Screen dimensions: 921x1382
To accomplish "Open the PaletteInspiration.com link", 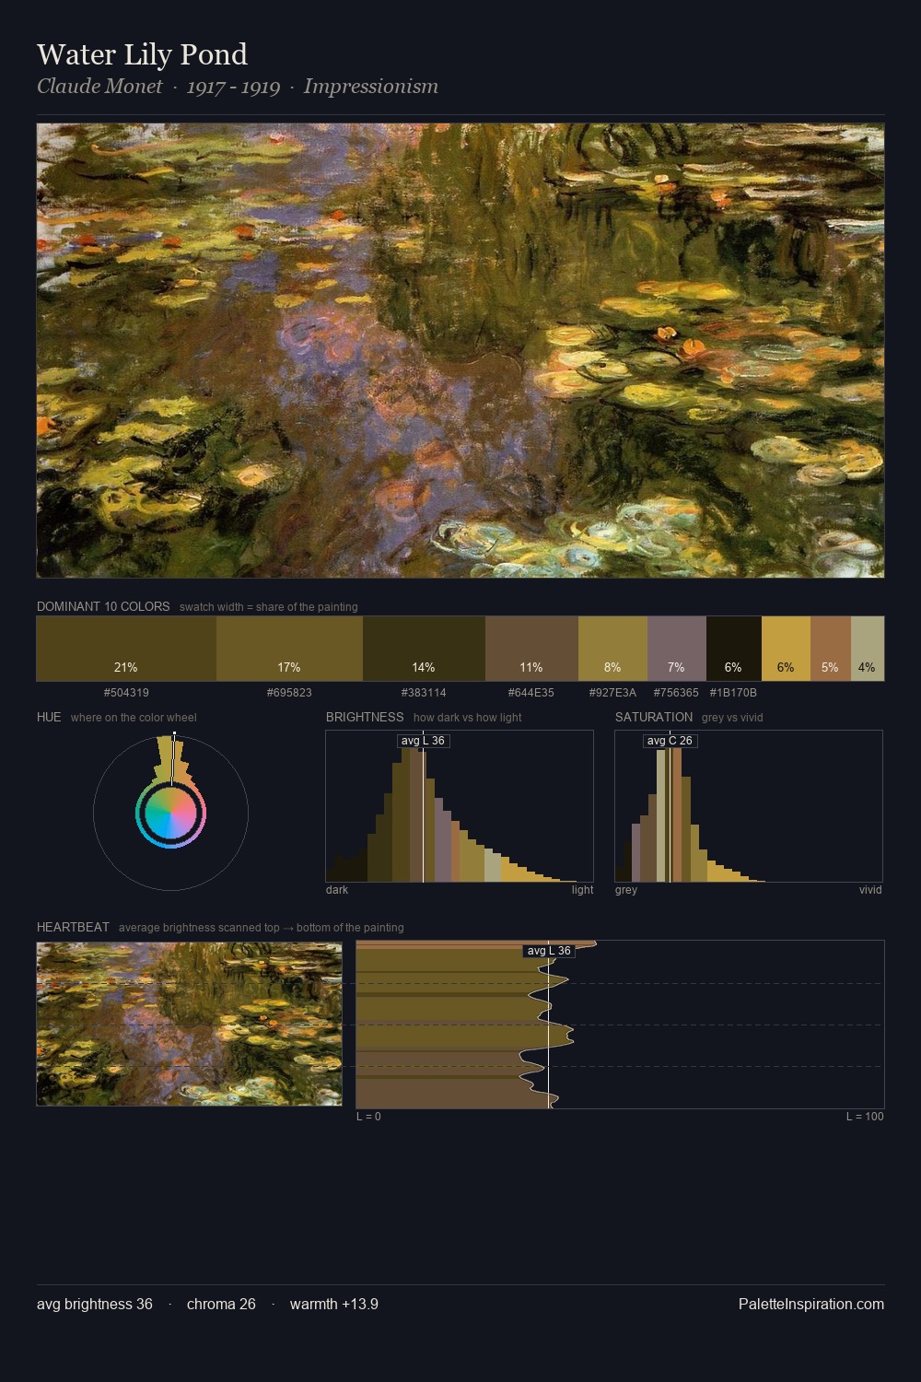I will pyautogui.click(x=811, y=1304).
